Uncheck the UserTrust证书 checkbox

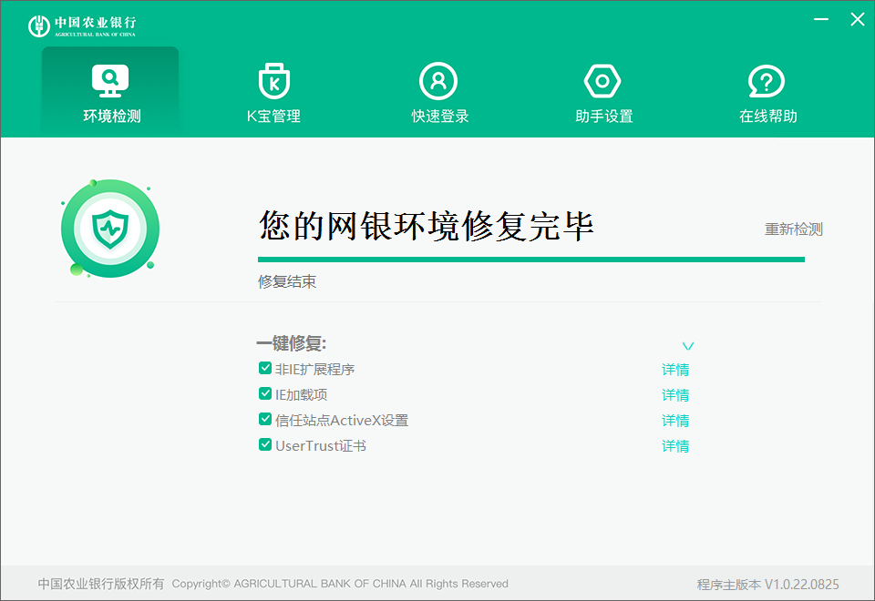click(265, 445)
